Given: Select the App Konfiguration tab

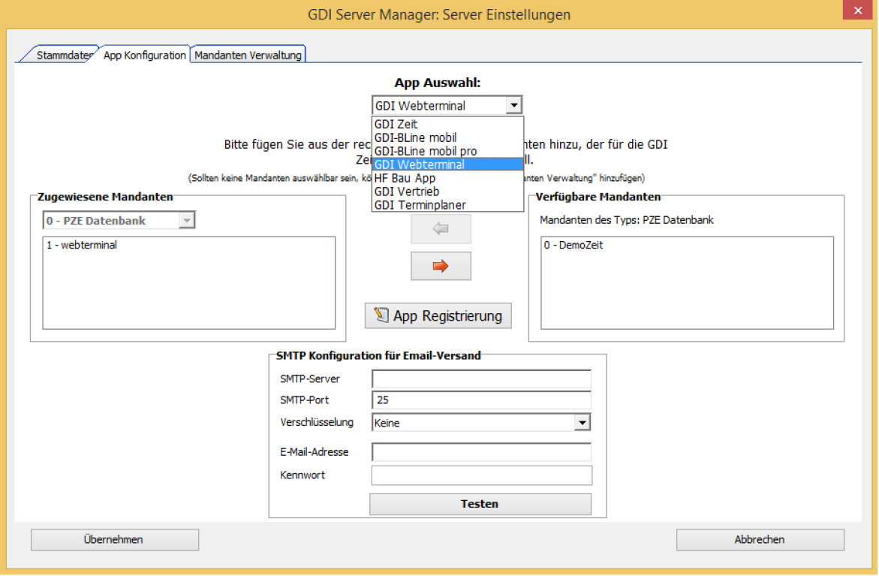Looking at the screenshot, I should (145, 56).
